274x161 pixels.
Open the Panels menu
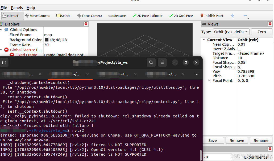pos(17,8)
